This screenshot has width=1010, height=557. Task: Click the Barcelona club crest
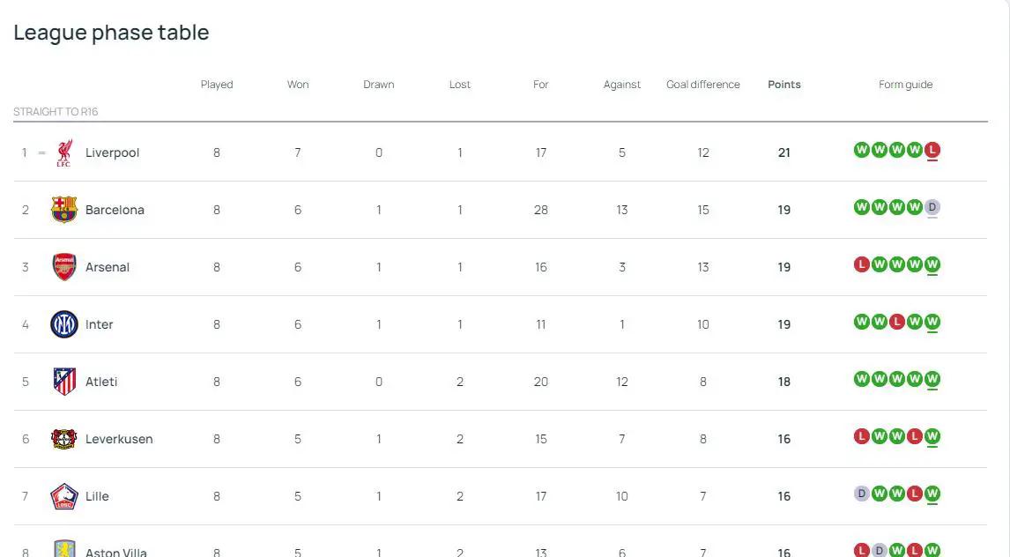pos(63,210)
